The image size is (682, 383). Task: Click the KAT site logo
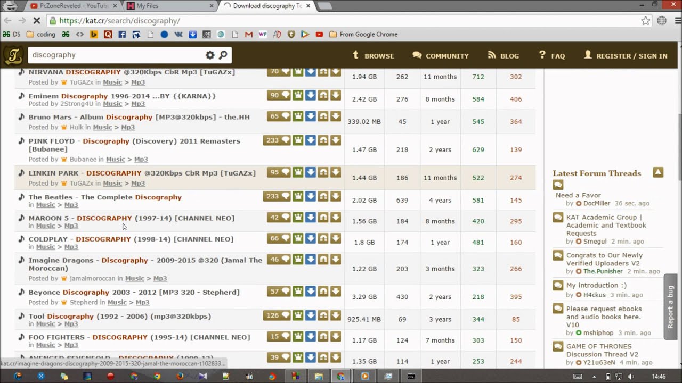point(13,55)
